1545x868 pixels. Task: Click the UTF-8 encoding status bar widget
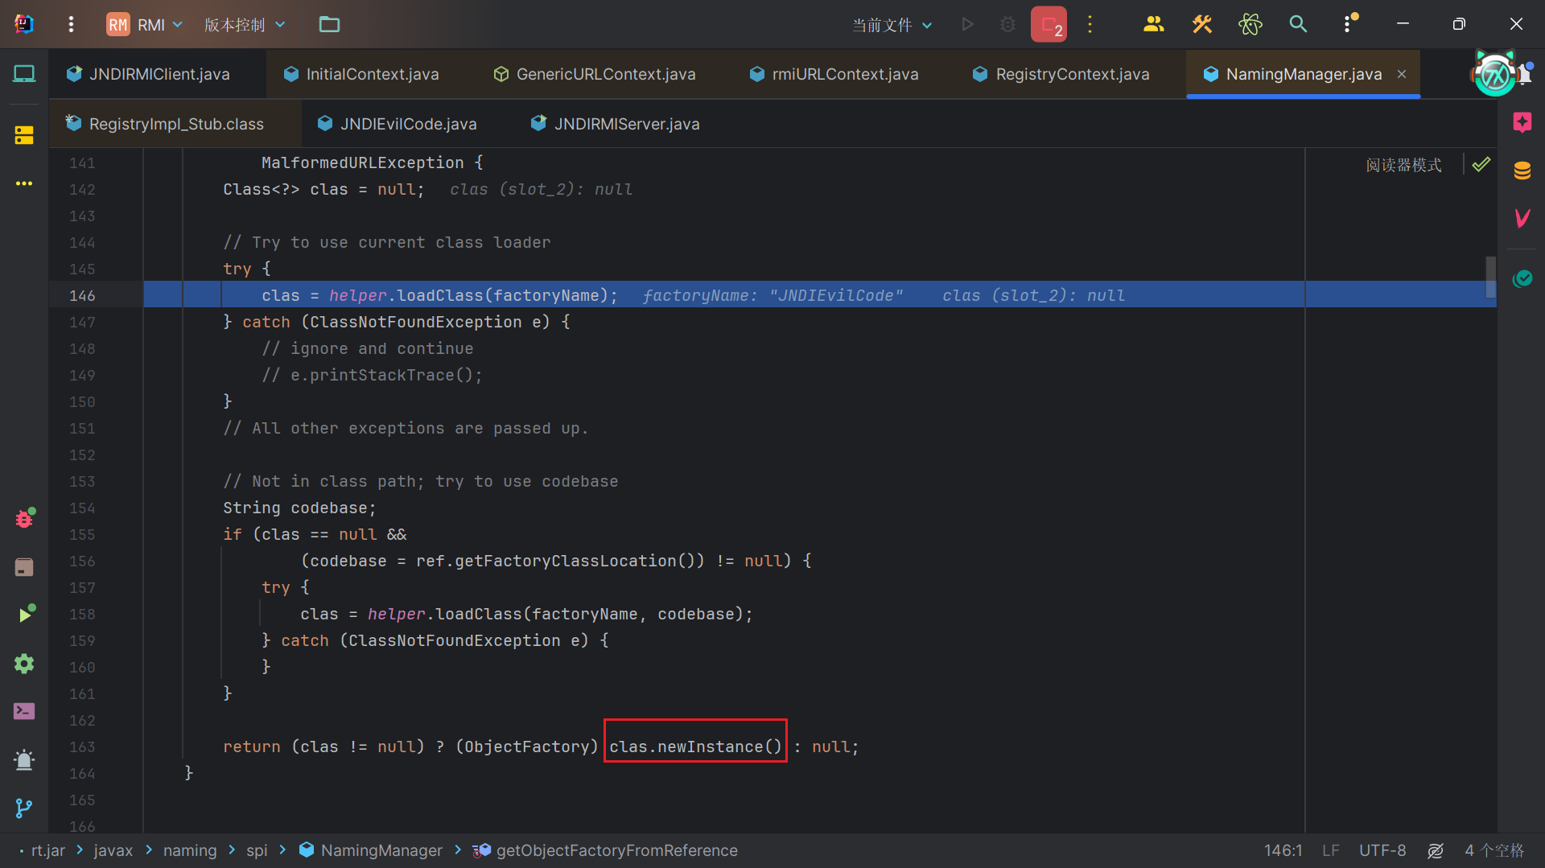click(x=1382, y=850)
